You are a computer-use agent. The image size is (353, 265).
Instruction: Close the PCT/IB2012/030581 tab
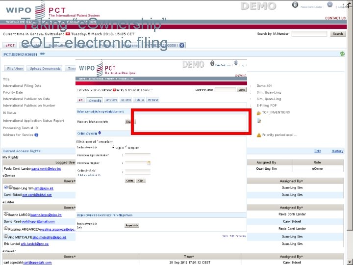[182, 45]
